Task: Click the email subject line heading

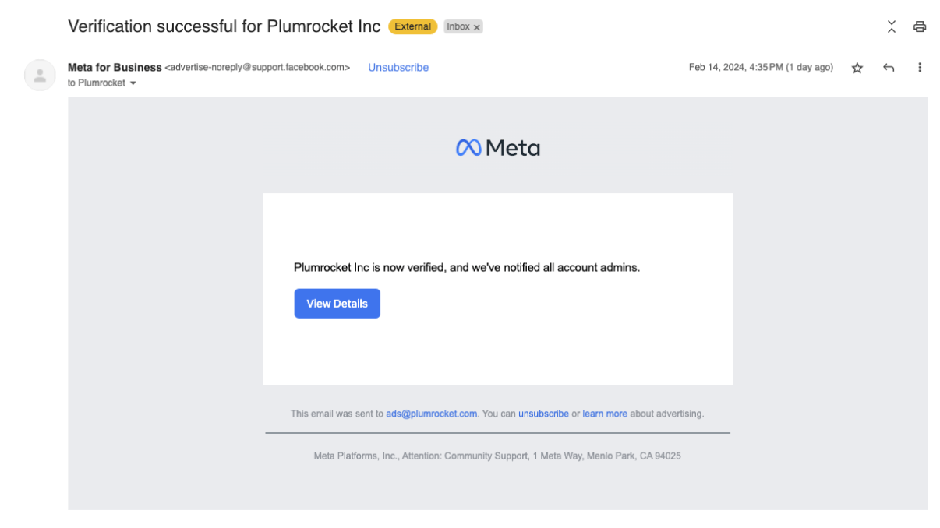Action: pos(224,26)
